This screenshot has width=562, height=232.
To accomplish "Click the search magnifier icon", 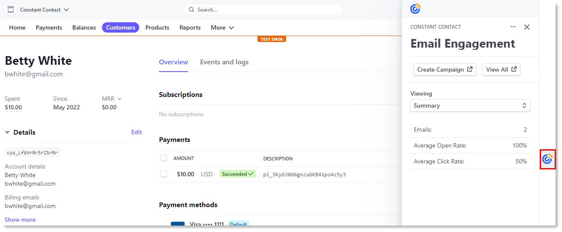I will click(191, 9).
